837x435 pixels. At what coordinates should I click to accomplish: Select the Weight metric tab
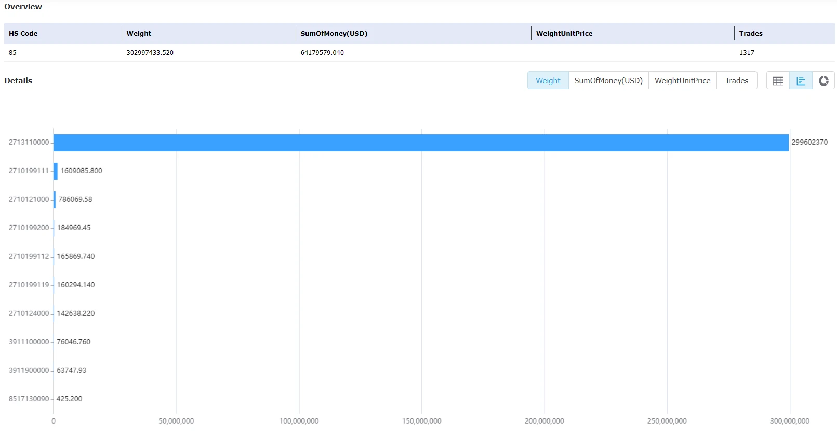(x=548, y=80)
